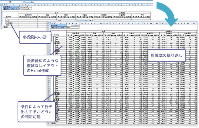The height and width of the screenshot is (128, 199).
Task: Select row 1 header in front sheet
Action: (x=49, y=25)
